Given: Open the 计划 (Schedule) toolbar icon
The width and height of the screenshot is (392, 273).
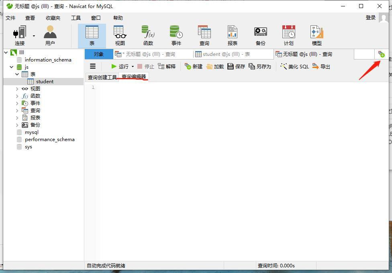Looking at the screenshot, I should coord(288,35).
